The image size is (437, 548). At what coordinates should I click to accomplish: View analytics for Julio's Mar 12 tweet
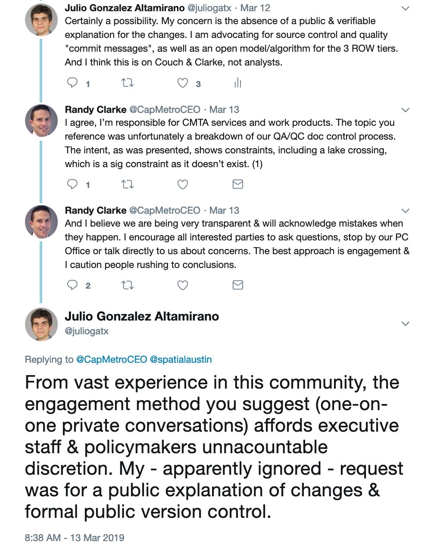coord(237,83)
